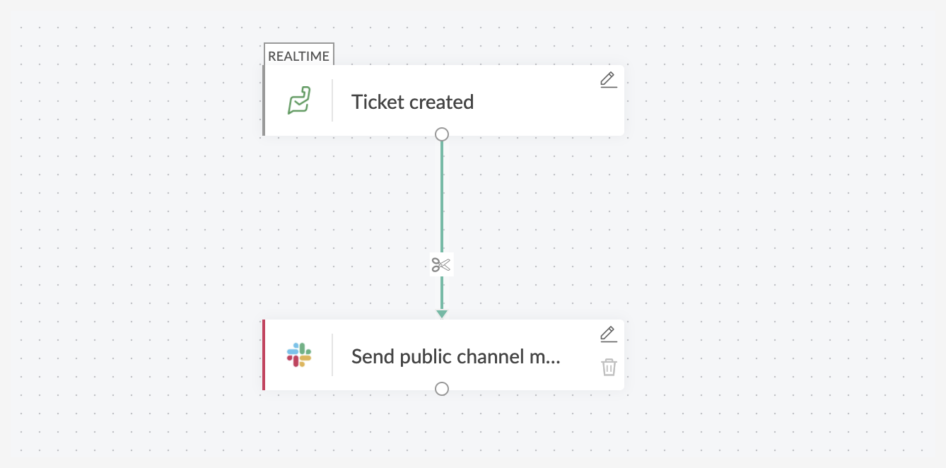Screen dimensions: 946x468
Task: Select the Send public channel m… title
Action: point(455,356)
